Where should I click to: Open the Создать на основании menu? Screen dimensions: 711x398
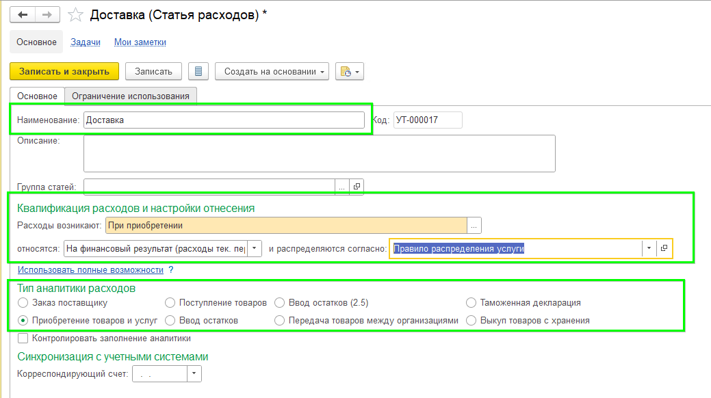point(272,71)
